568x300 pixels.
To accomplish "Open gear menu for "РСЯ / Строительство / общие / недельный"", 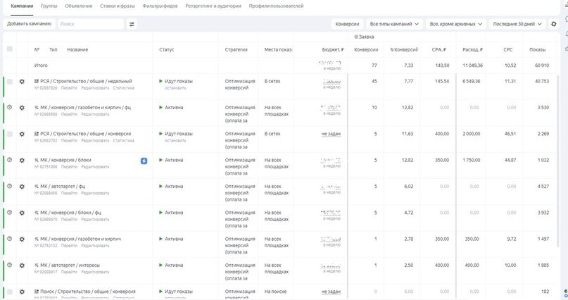I will [22, 82].
